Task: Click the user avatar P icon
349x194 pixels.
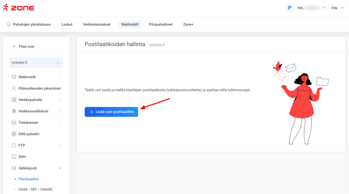Action: pos(289,8)
